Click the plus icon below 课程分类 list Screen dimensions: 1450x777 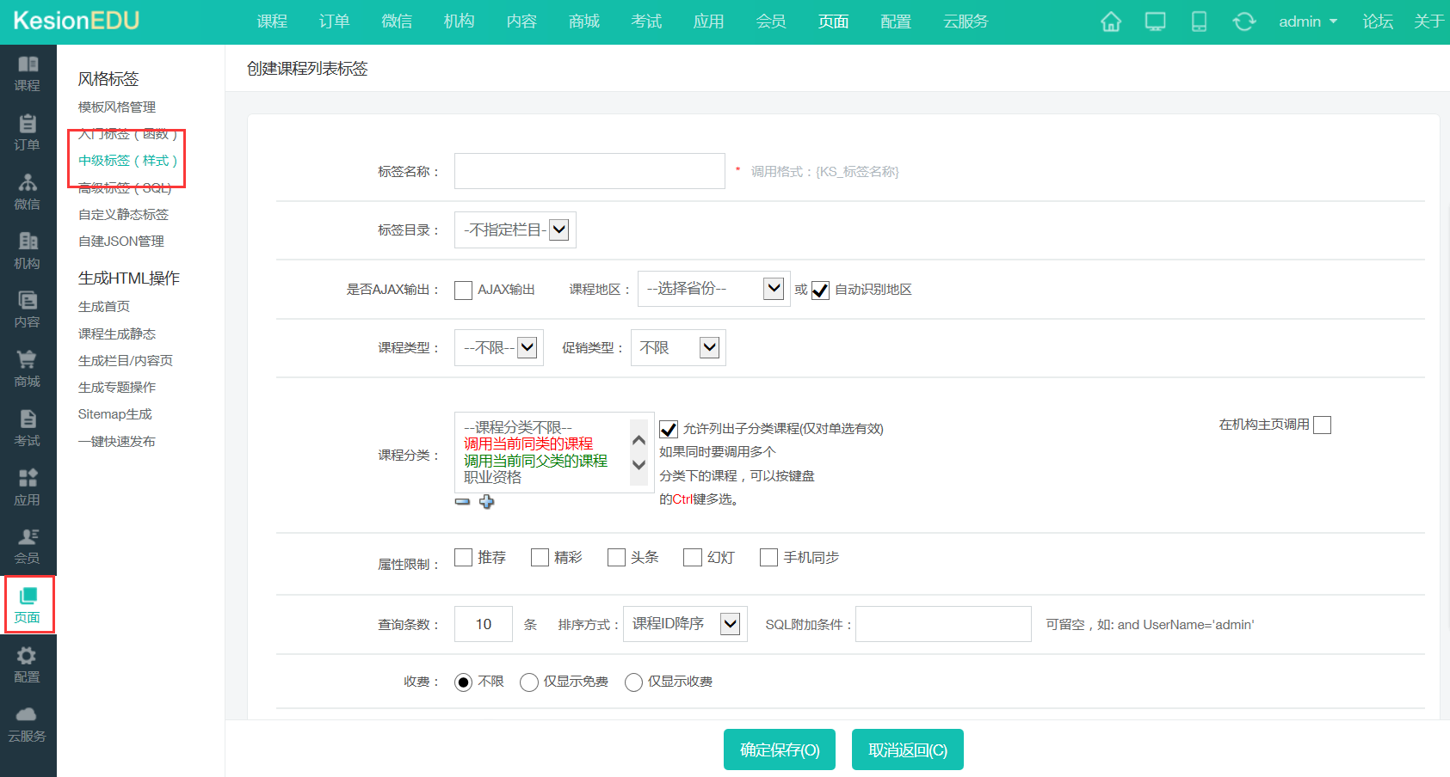coord(487,502)
